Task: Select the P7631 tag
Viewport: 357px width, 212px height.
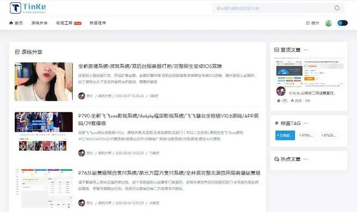Action: (x=328, y=135)
